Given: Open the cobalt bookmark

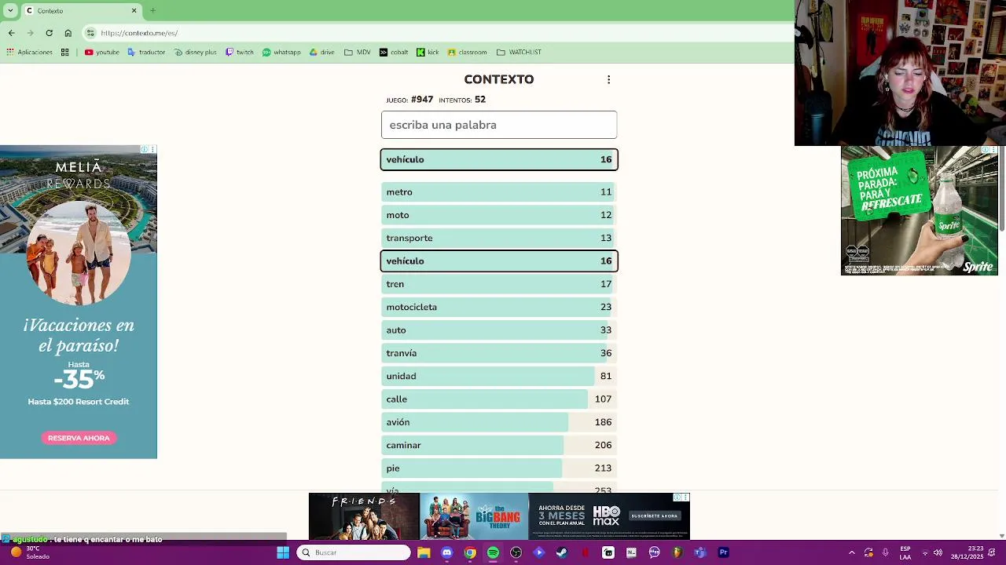Looking at the screenshot, I should pyautogui.click(x=393, y=53).
